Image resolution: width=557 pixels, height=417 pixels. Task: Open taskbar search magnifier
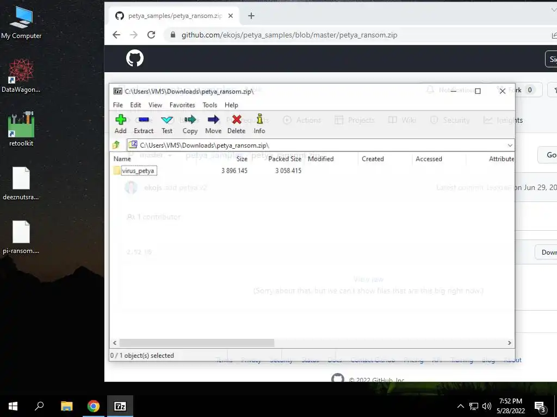pos(39,406)
